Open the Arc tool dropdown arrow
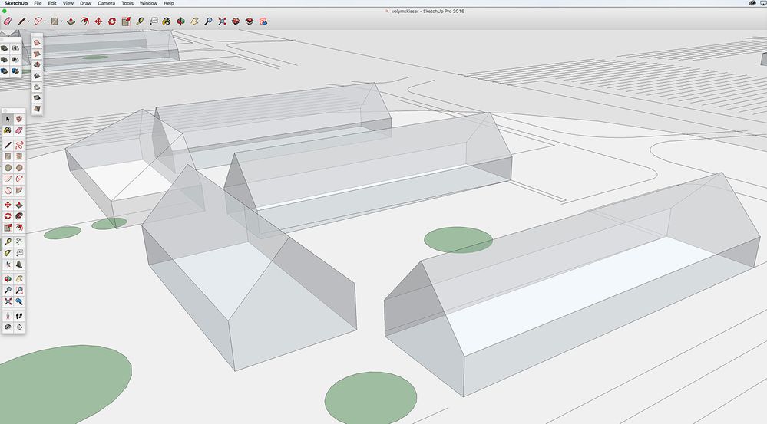 [x=45, y=21]
